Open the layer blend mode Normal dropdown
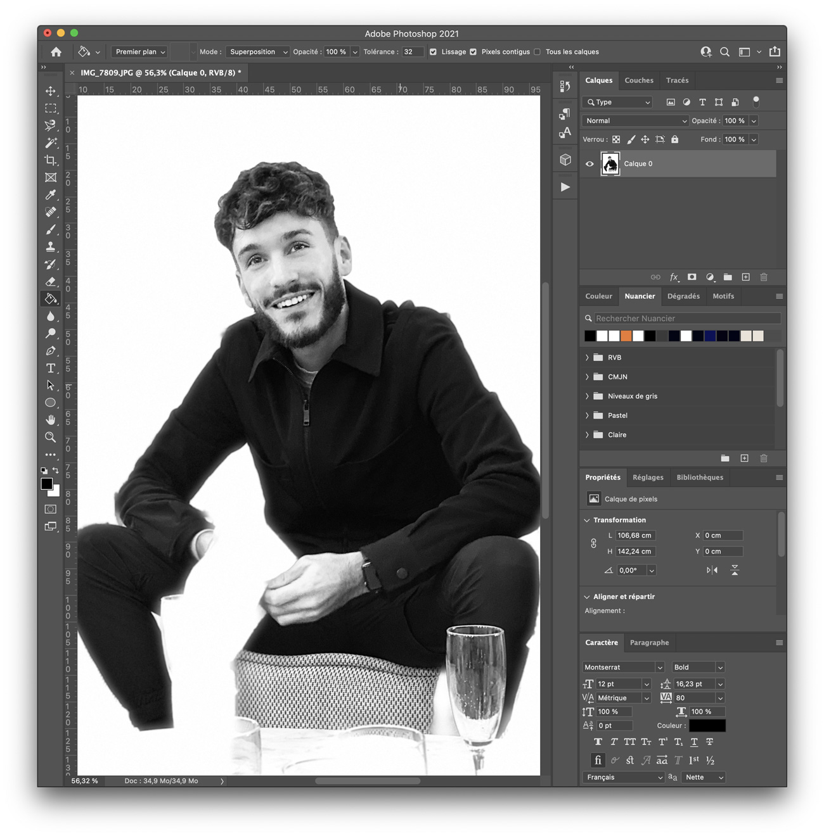 [635, 120]
